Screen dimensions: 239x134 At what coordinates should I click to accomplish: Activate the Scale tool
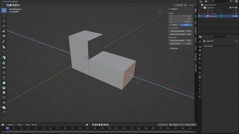[x=4, y=31]
